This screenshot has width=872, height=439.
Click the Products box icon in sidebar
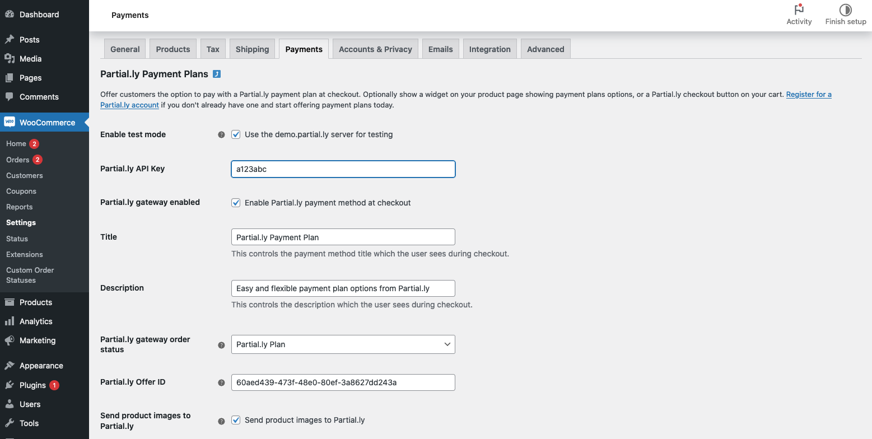click(10, 302)
